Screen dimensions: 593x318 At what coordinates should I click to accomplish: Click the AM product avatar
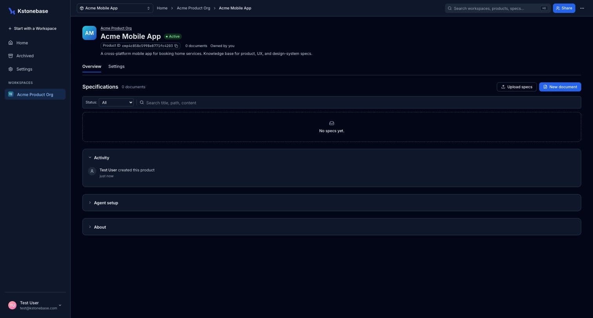[89, 33]
